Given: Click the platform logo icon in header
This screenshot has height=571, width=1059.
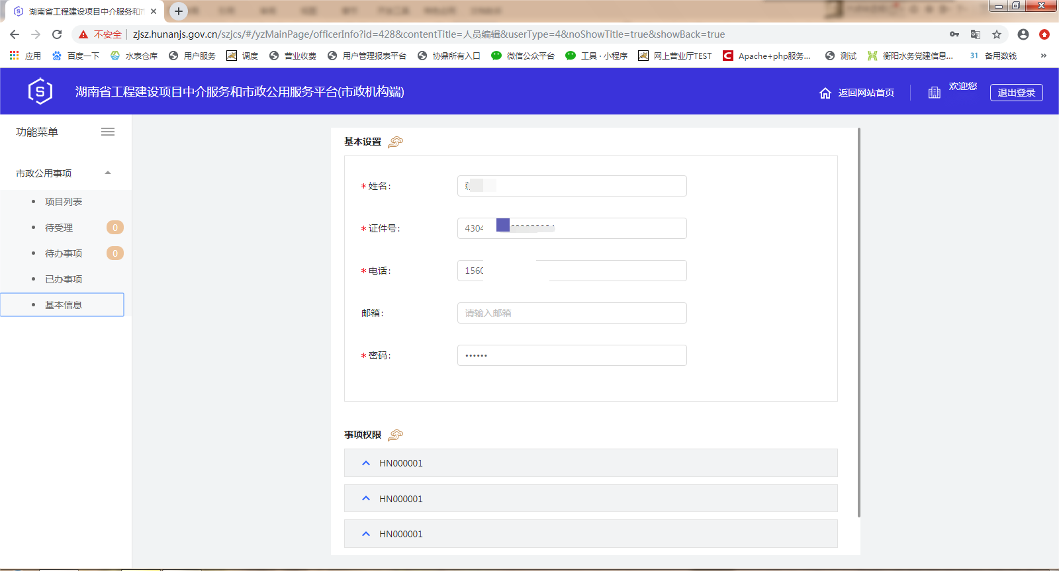Looking at the screenshot, I should pyautogui.click(x=40, y=91).
